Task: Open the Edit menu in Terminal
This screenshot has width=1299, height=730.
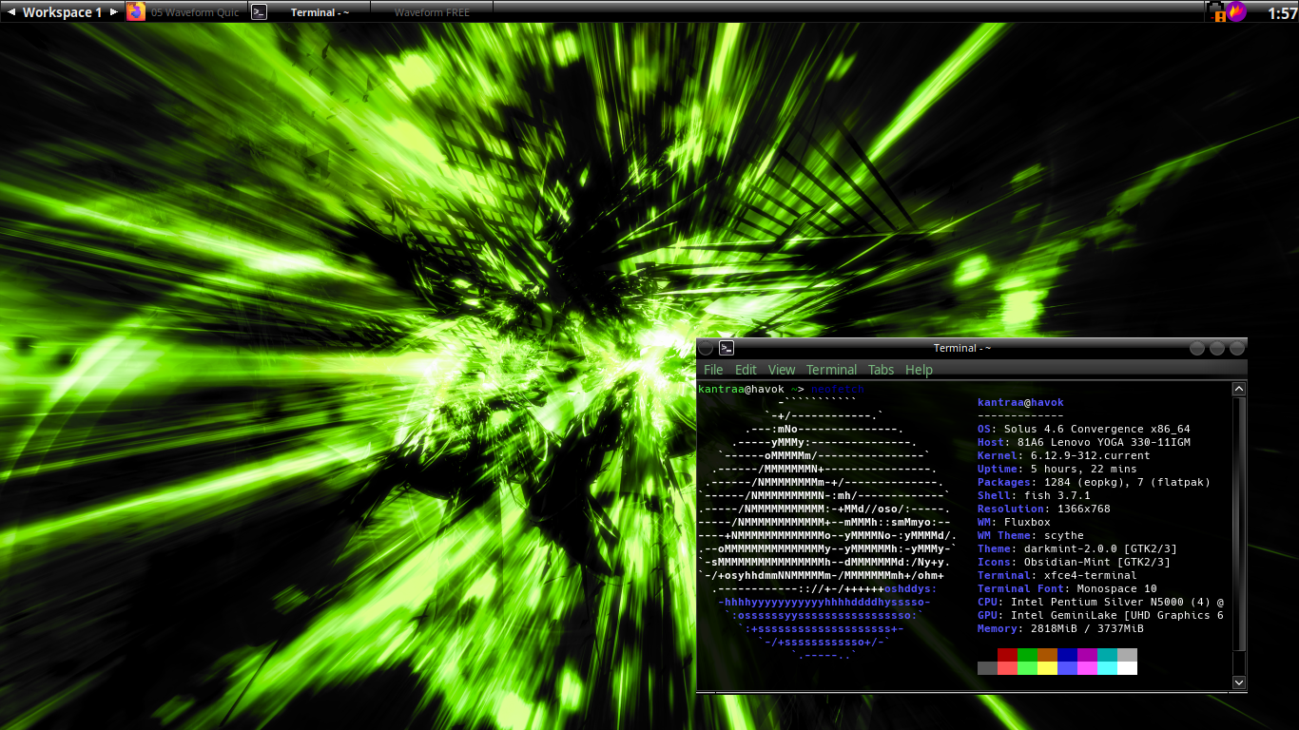Action: coord(746,370)
